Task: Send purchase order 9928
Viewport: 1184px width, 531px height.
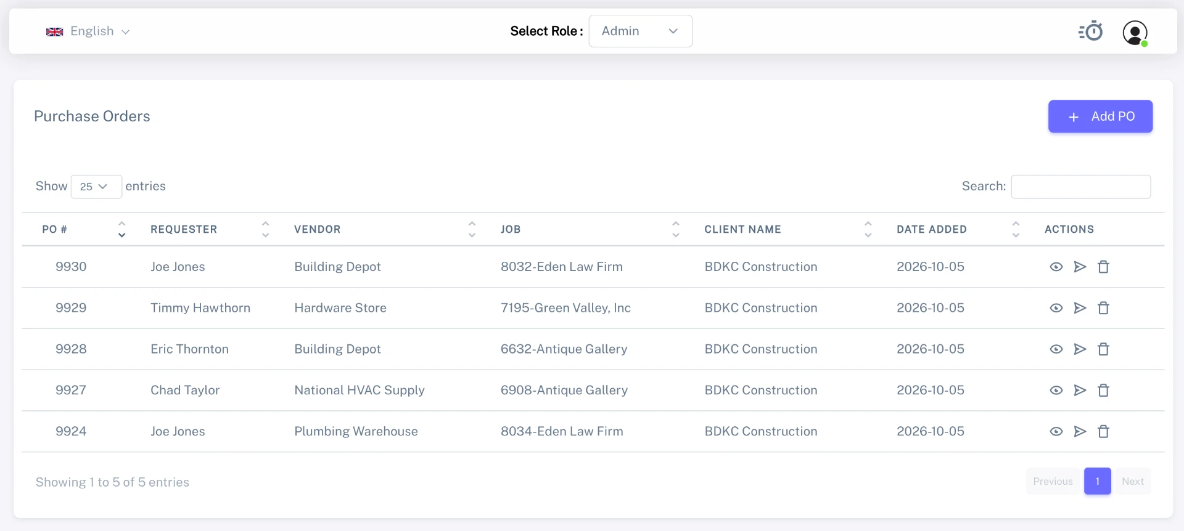Action: click(1080, 349)
